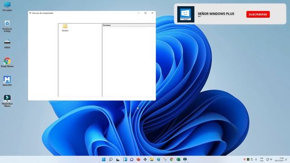
Task: Open the drive shortcut desktop icon
Action: (x=7, y=44)
